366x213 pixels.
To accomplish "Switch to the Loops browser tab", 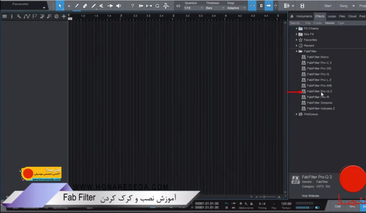I will point(332,16).
